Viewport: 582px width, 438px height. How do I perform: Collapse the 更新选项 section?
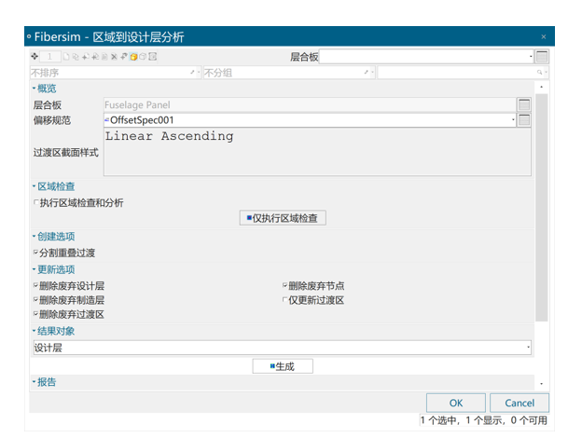34,269
